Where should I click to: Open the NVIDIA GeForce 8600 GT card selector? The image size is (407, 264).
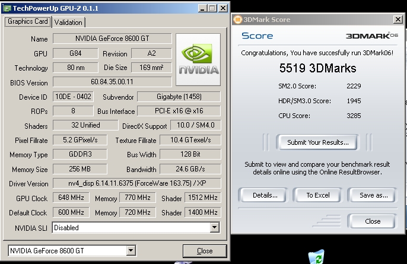point(72,250)
